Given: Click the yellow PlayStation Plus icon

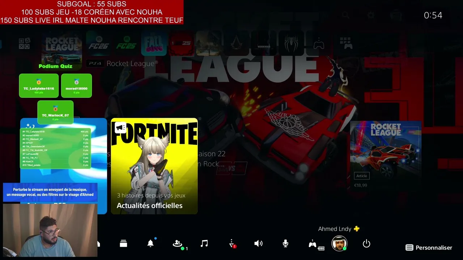Looking at the screenshot, I should tap(357, 229).
